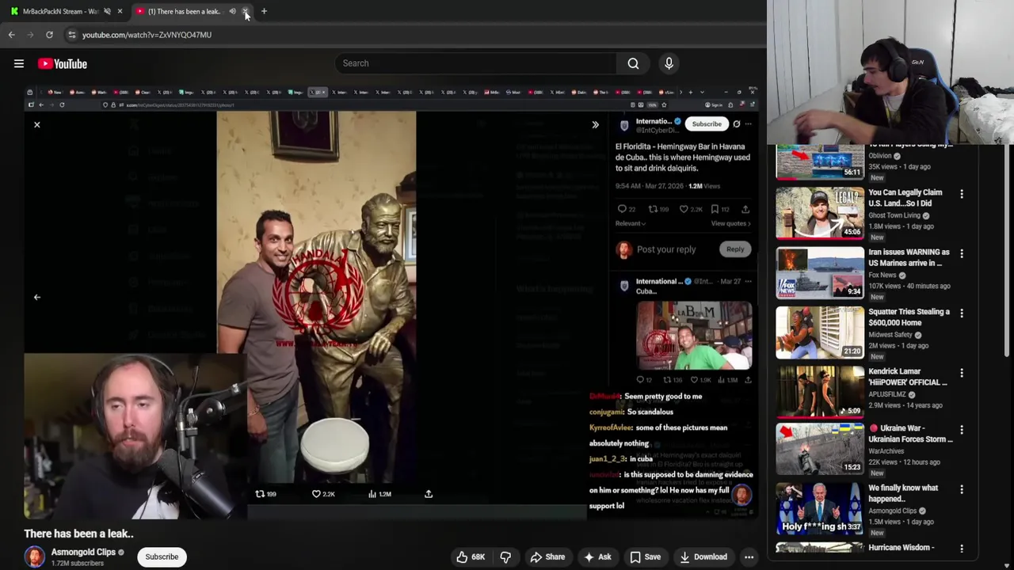This screenshot has width=1014, height=570.
Task: Click the YouTube logo to go home
Action: click(x=62, y=63)
